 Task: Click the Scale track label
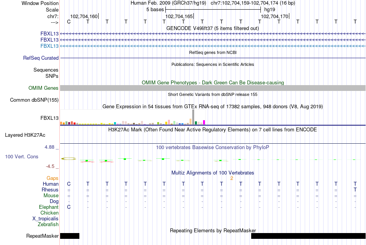click(52, 10)
